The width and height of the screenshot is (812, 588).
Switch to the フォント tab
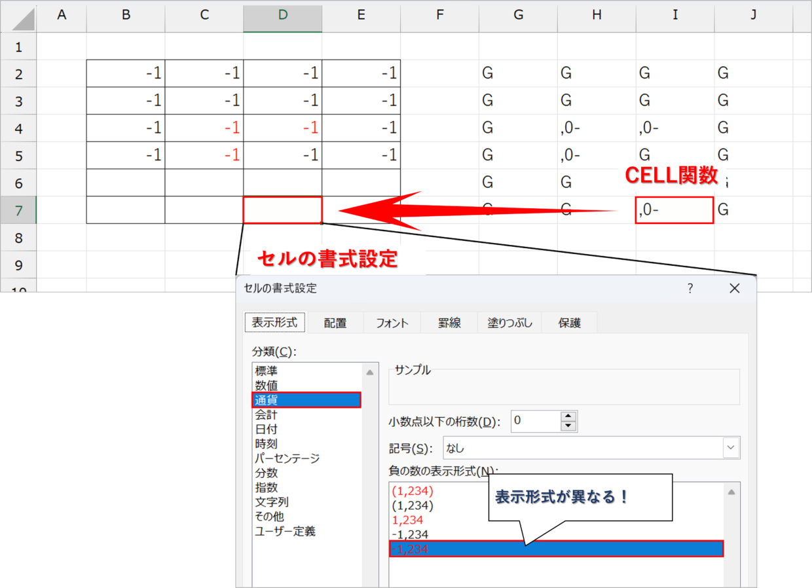pyautogui.click(x=392, y=323)
